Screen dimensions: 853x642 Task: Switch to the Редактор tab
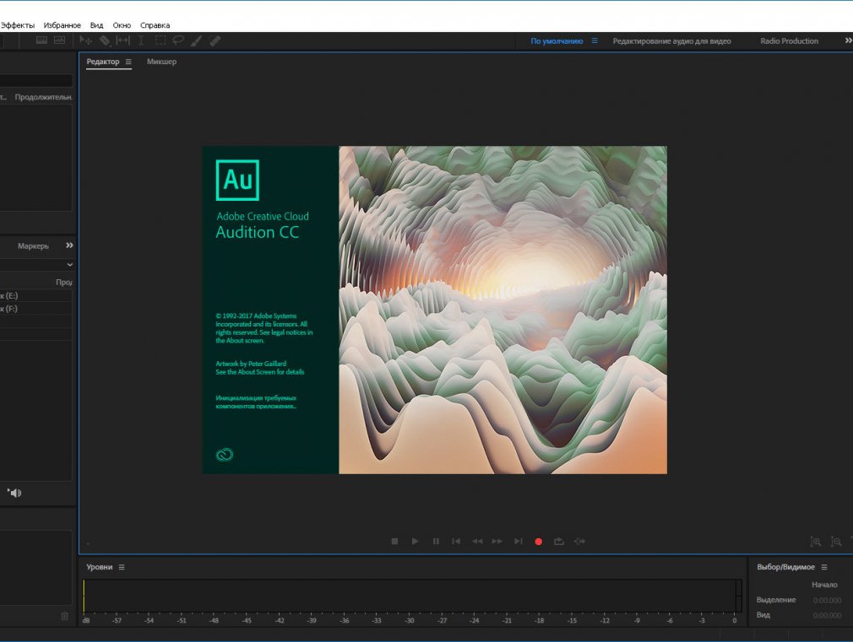click(103, 62)
